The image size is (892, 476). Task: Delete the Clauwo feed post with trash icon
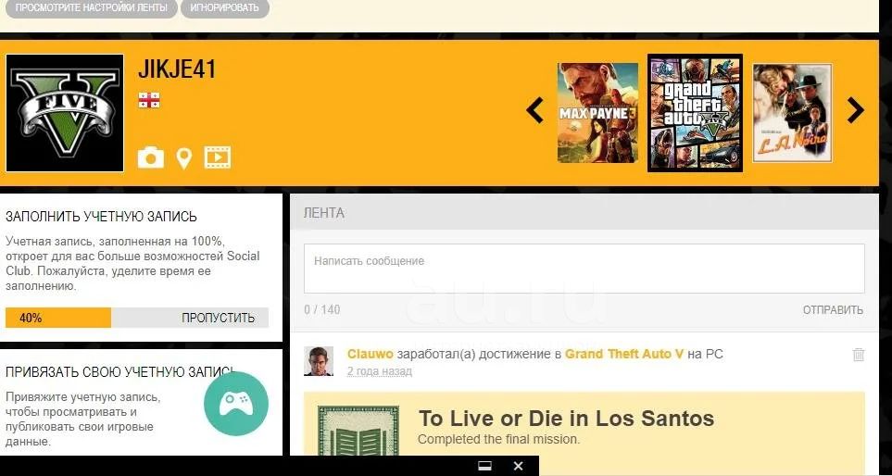859,355
